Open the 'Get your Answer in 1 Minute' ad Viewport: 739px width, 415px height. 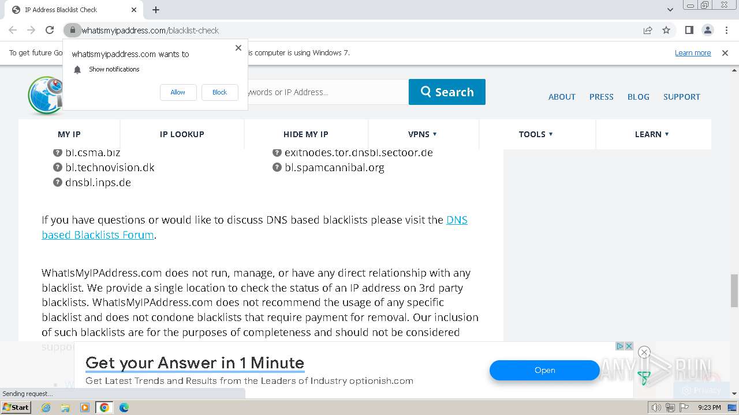[195, 363]
